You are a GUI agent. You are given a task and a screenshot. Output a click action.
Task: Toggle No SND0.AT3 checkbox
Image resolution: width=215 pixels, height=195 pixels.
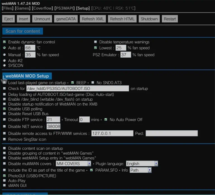click(93, 82)
